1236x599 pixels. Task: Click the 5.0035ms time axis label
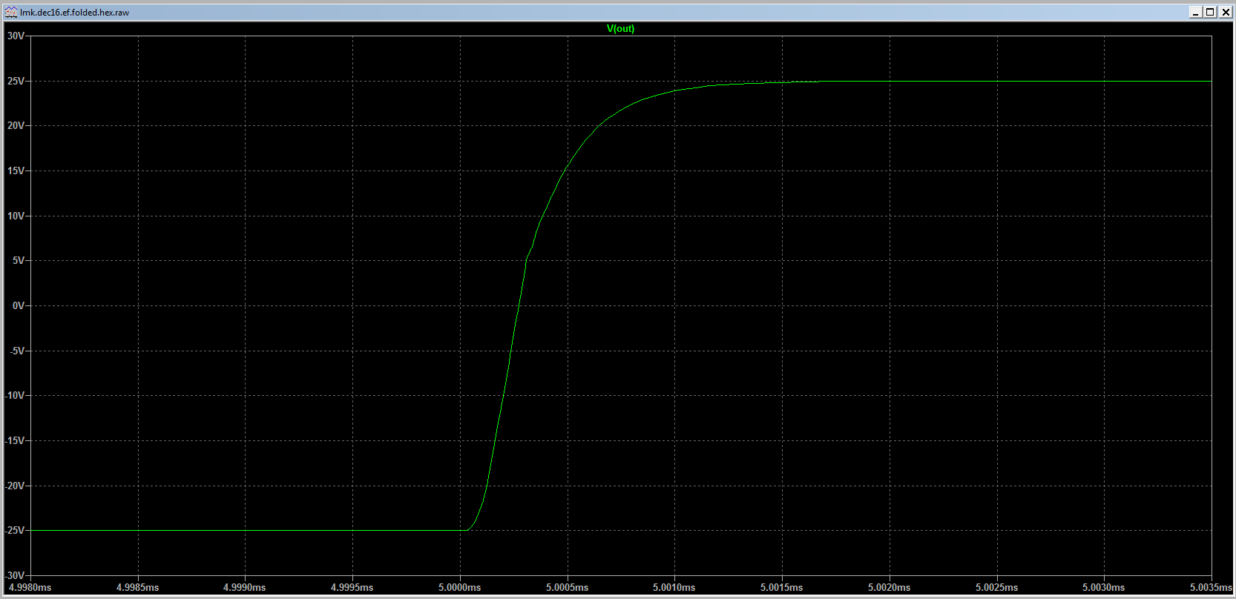tap(1211, 587)
